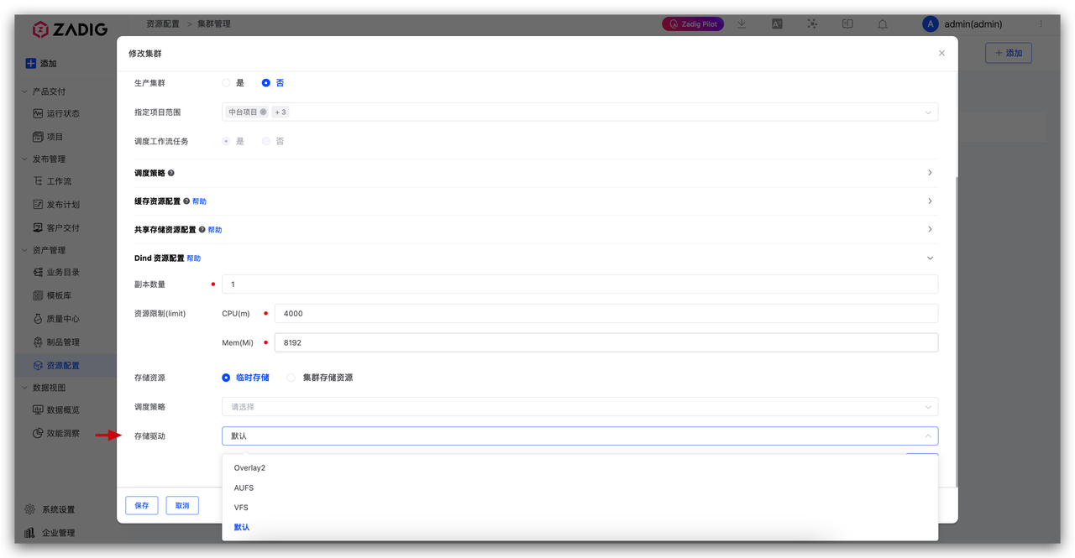This screenshot has width=1075, height=558.
Task: Remove the 中台项目 tag
Action: coord(263,112)
